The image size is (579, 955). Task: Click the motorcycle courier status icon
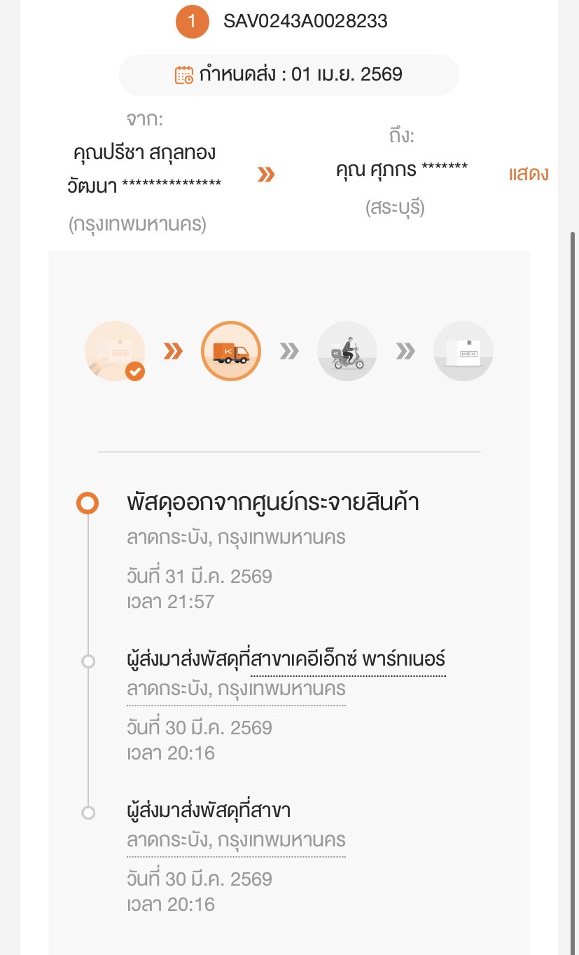pyautogui.click(x=347, y=351)
